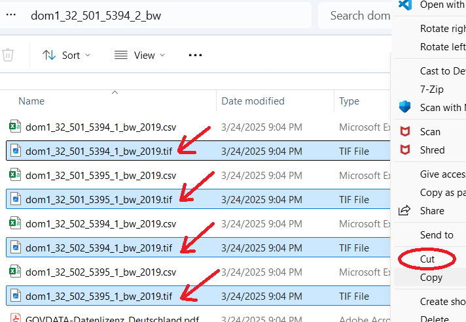Open the 7-Zip submenu
The image size is (466, 322).
[432, 89]
